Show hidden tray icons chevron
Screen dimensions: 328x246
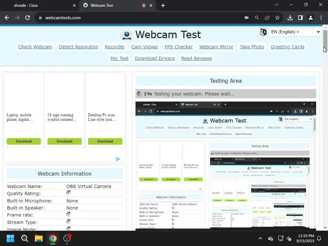(260, 238)
